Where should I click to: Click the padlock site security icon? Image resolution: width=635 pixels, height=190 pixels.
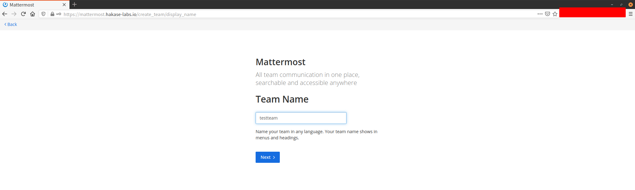click(52, 14)
